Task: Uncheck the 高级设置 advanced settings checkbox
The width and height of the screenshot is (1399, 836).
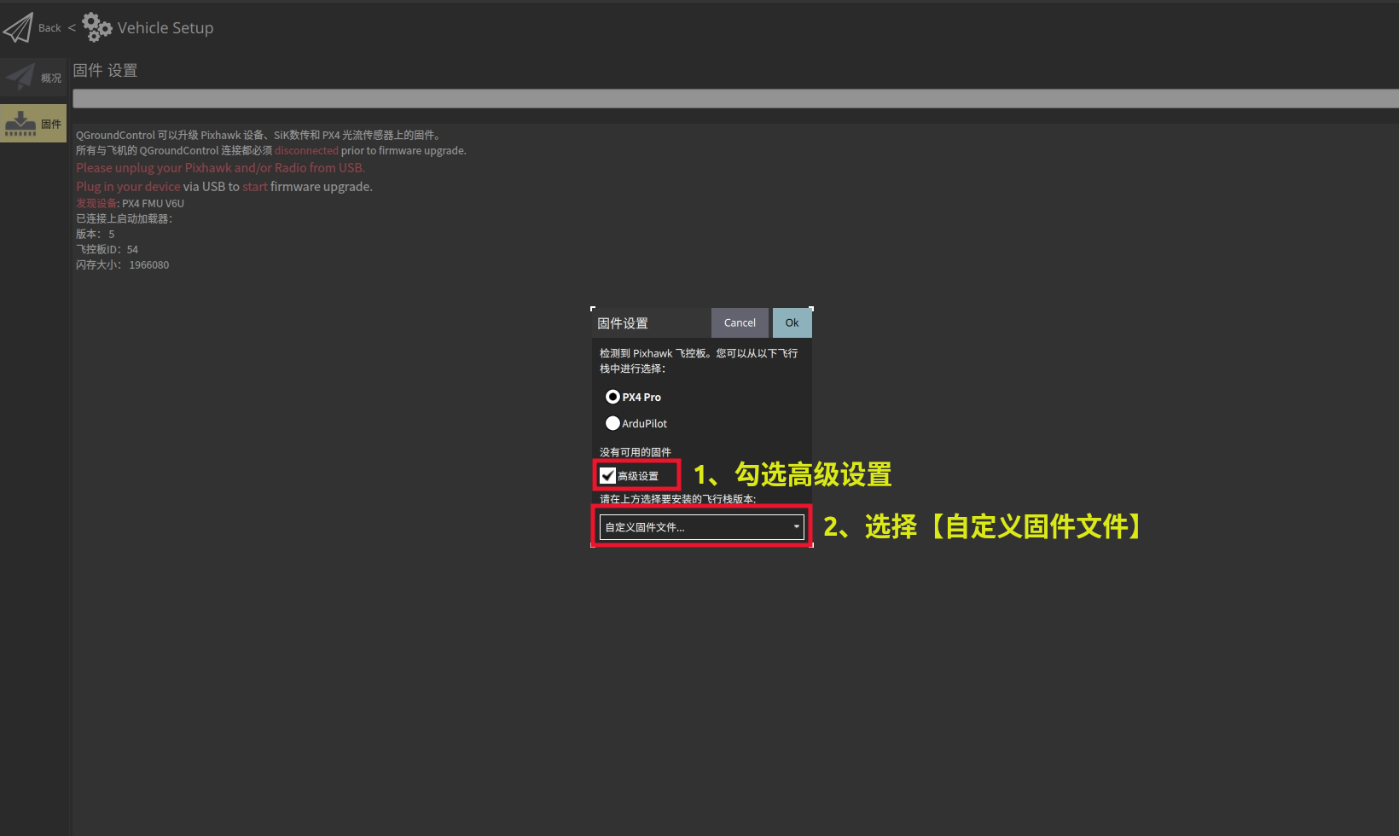Action: pos(607,475)
